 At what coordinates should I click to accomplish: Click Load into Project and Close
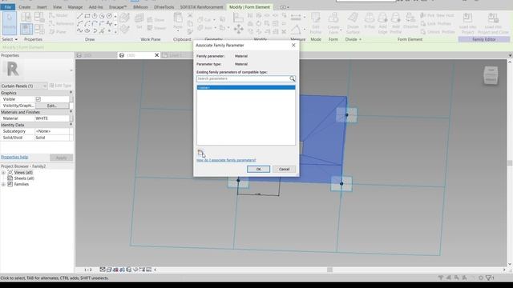pos(493,23)
